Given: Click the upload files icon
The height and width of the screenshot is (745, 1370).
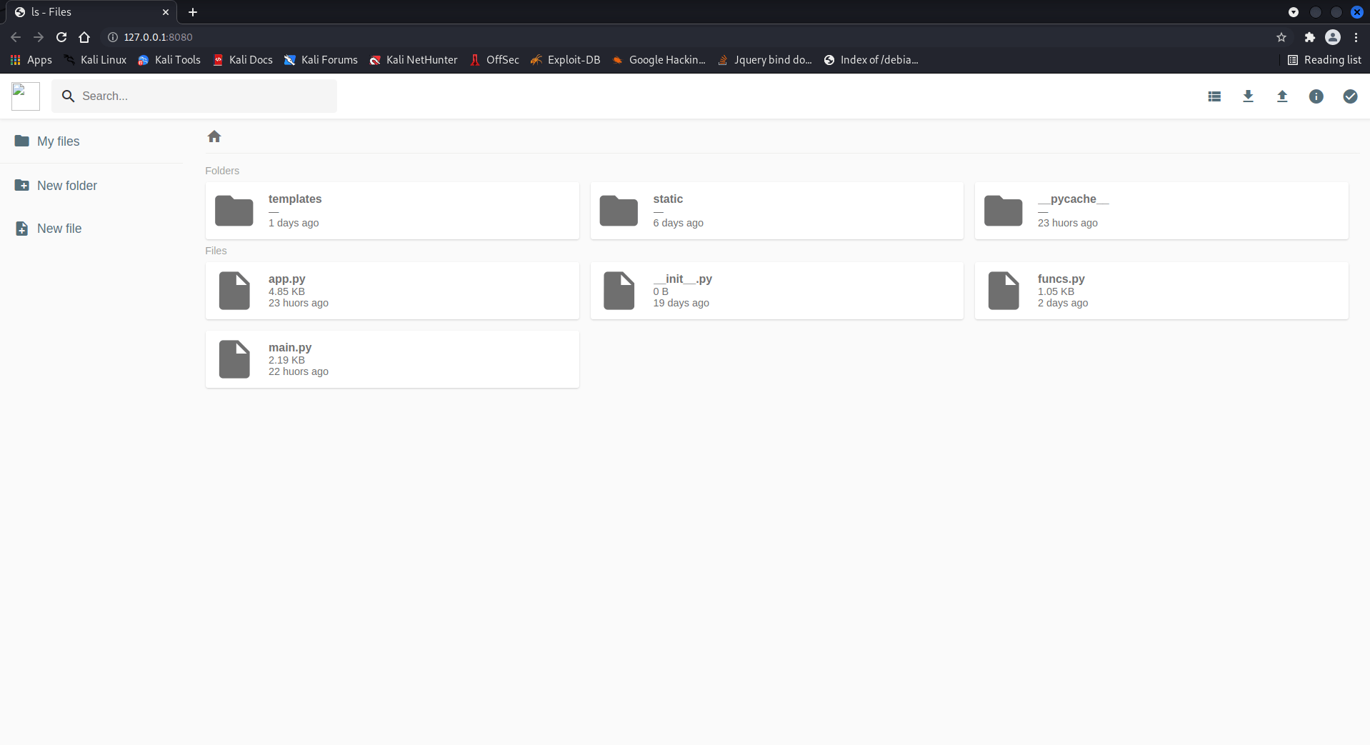Looking at the screenshot, I should point(1282,96).
